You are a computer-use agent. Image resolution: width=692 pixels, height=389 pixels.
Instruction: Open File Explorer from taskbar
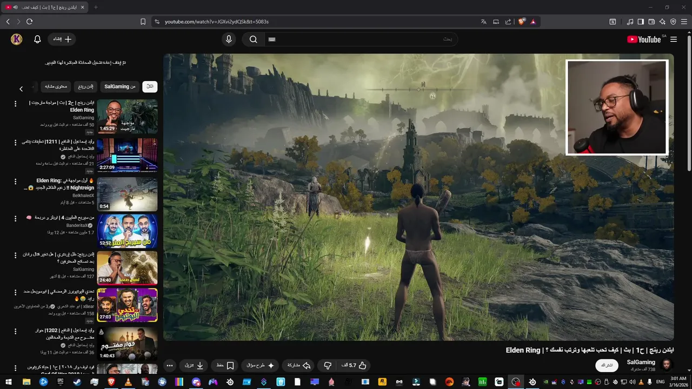[x=26, y=382]
